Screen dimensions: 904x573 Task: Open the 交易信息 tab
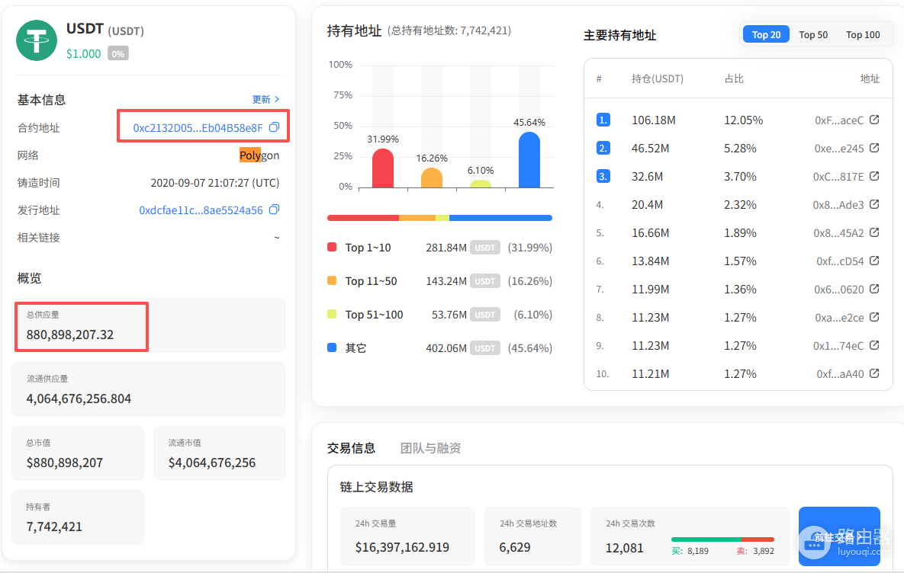[351, 448]
